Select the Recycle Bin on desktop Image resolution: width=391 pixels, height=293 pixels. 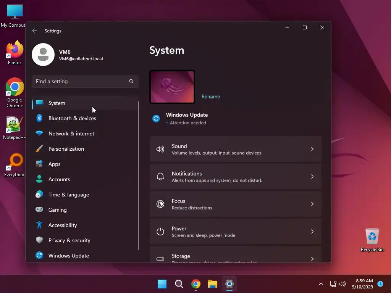click(x=372, y=240)
